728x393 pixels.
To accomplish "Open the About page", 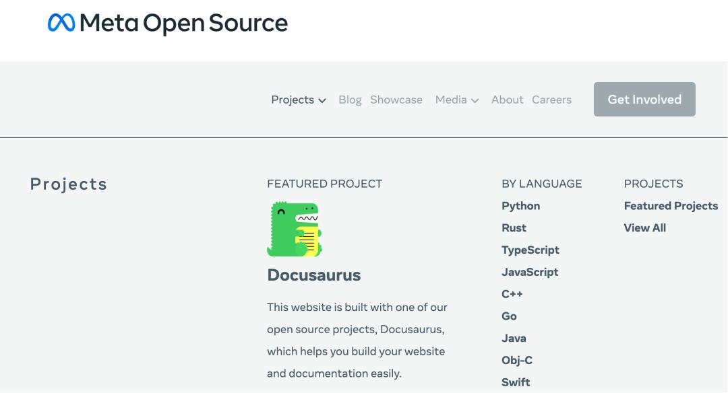I will [x=507, y=100].
